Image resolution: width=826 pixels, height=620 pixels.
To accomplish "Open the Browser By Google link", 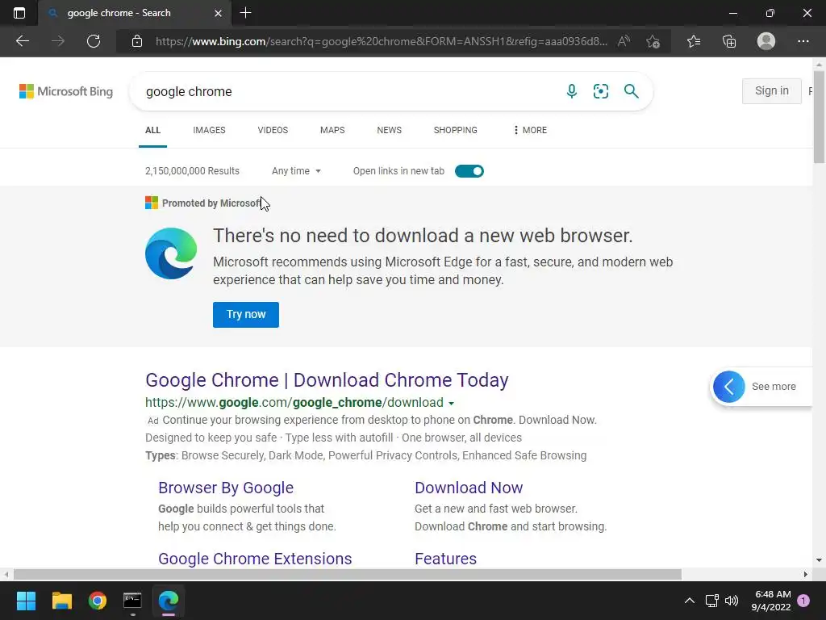I will [x=226, y=488].
